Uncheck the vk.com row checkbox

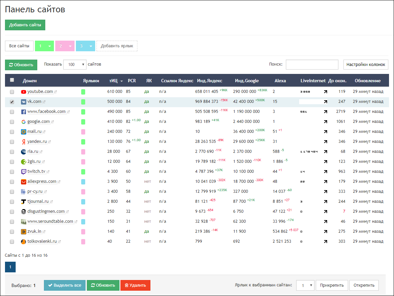12,102
